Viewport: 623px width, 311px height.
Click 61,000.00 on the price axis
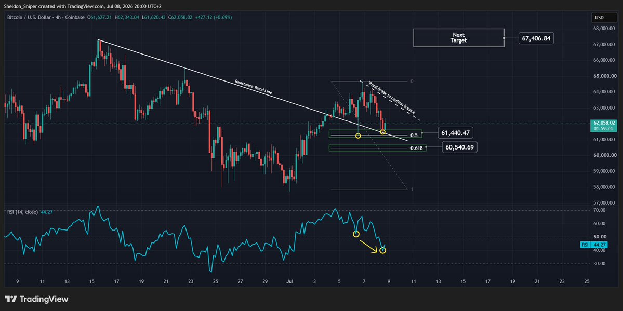point(604,140)
